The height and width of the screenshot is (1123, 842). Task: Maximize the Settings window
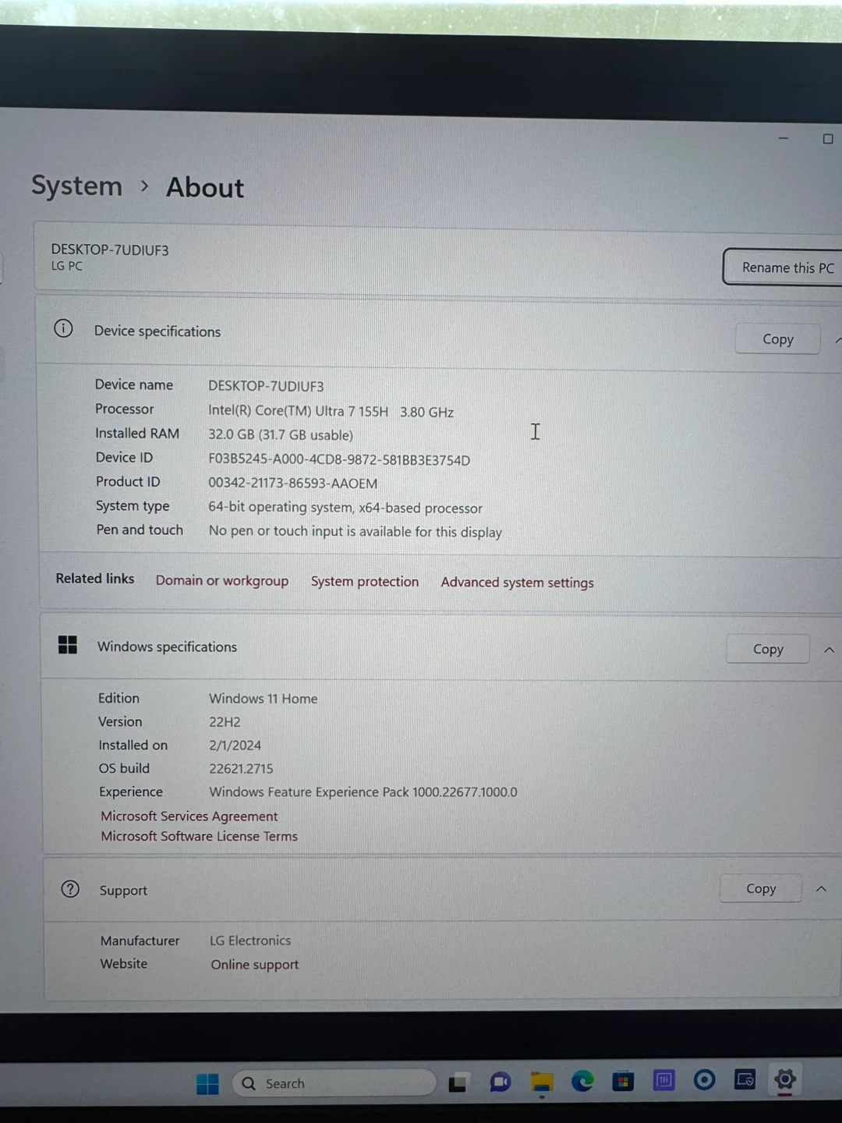point(828,139)
